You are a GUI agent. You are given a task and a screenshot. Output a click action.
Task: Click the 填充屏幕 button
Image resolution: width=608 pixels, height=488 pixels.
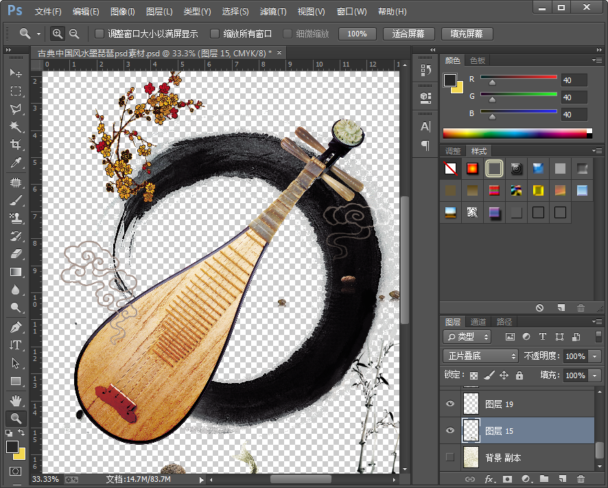point(467,34)
